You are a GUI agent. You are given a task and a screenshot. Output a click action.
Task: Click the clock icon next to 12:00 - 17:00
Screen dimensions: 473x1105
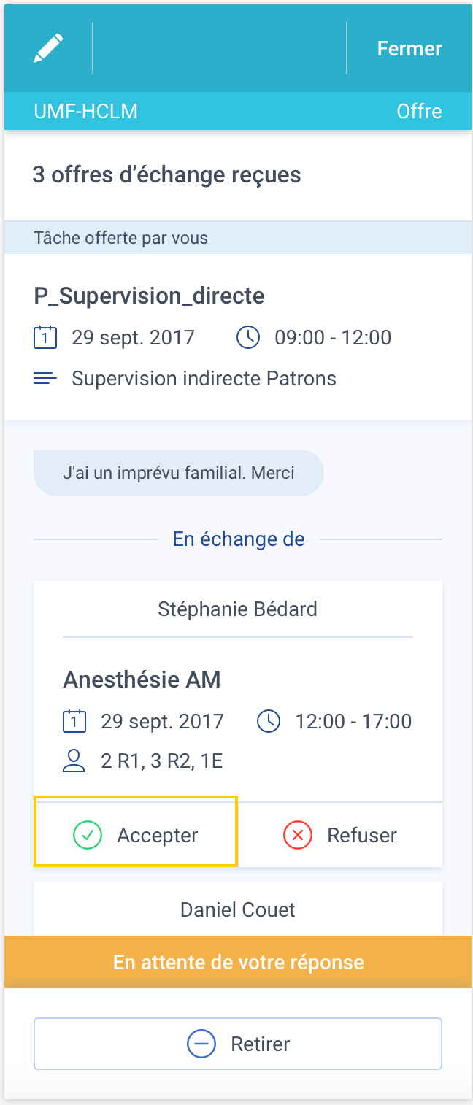[269, 722]
